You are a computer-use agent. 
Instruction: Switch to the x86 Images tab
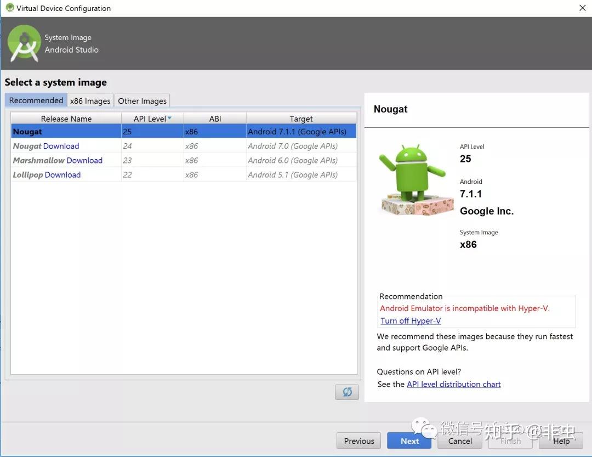90,101
